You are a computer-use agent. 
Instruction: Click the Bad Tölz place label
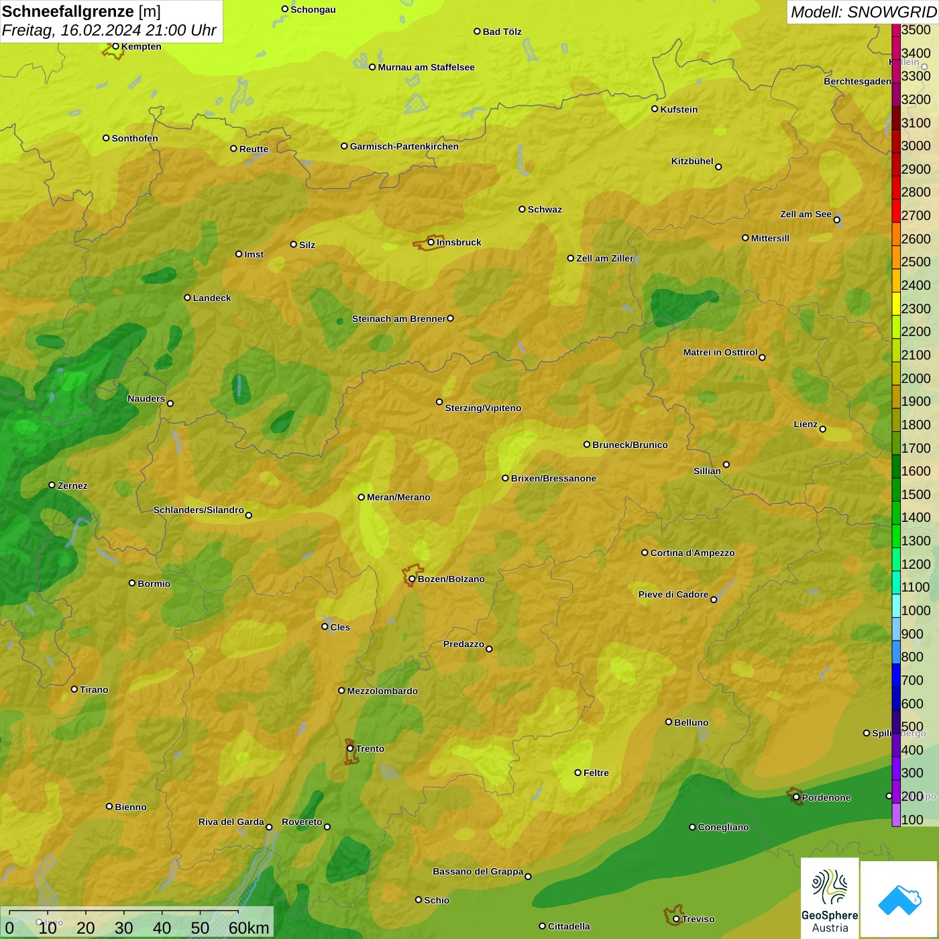click(502, 32)
